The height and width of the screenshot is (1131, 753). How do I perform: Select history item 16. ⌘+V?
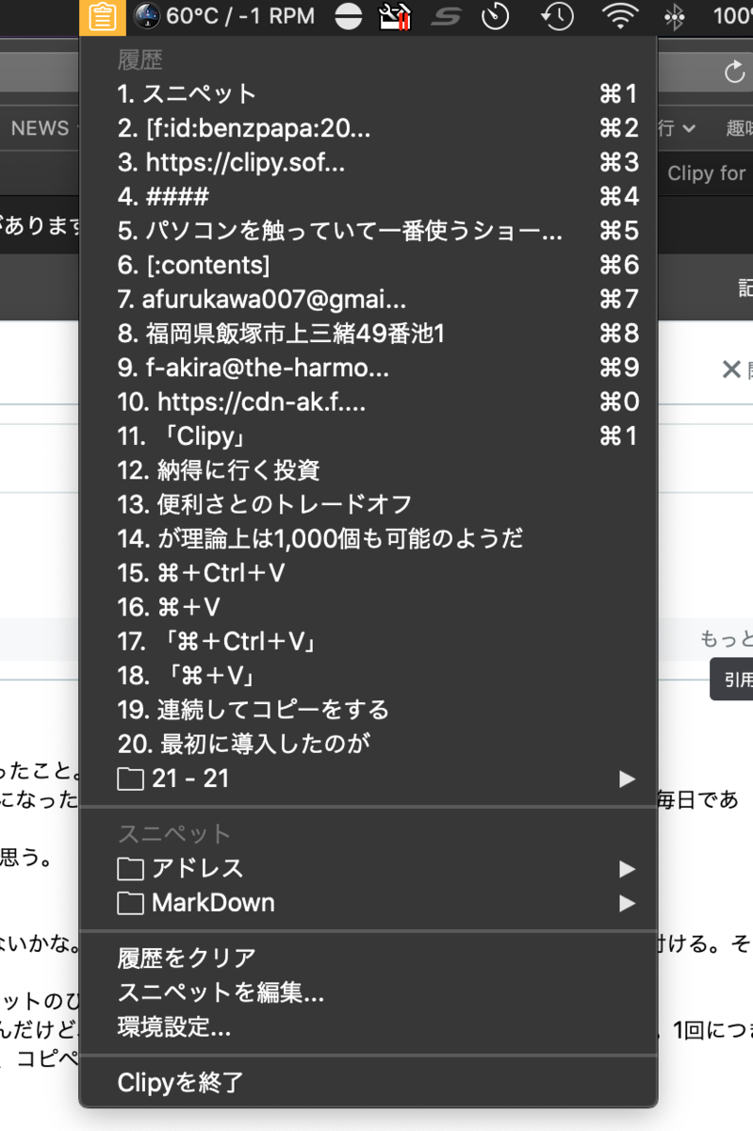click(368, 608)
